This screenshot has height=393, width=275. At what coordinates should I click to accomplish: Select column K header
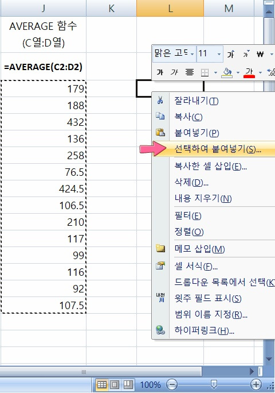(x=112, y=8)
